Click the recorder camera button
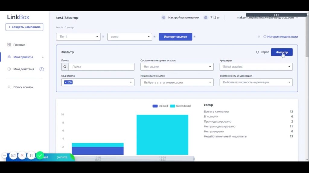This screenshot has width=309, height=173. 13,156
